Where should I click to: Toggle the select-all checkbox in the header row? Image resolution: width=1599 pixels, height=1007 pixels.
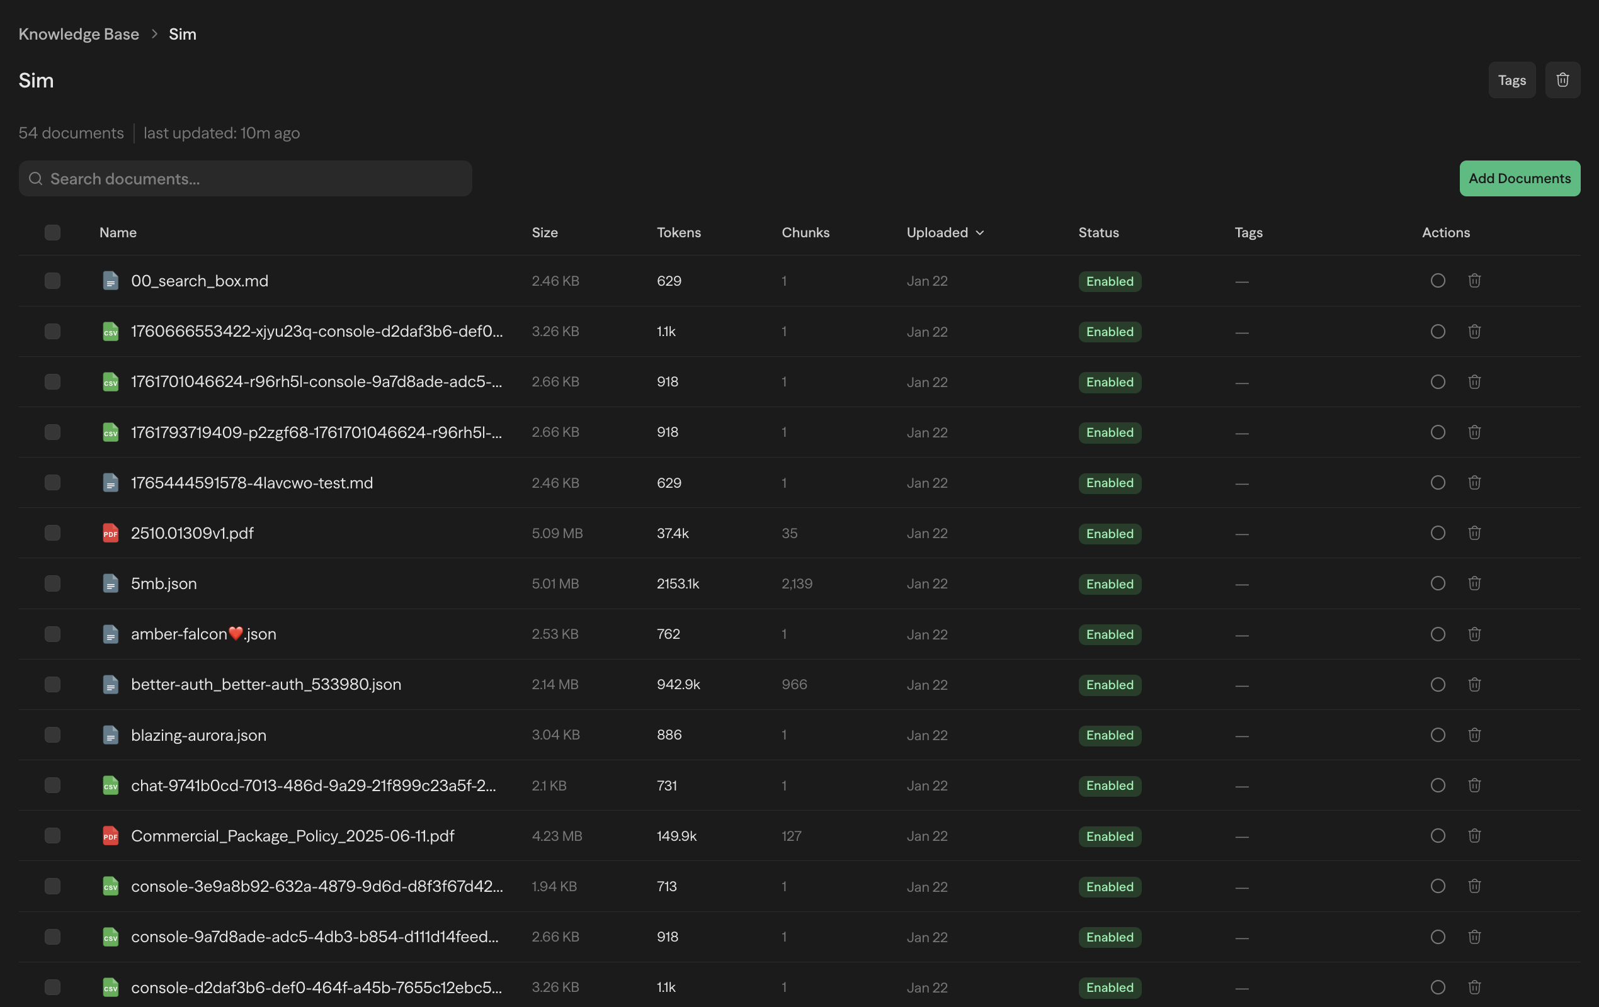point(52,232)
